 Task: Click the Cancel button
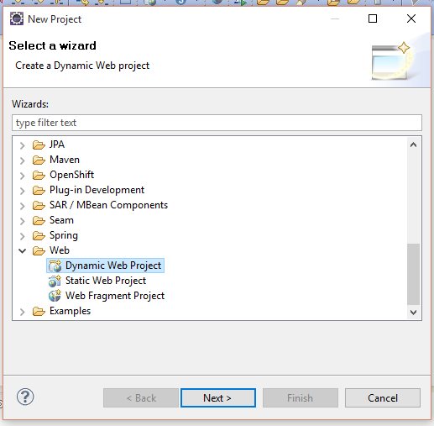click(383, 397)
